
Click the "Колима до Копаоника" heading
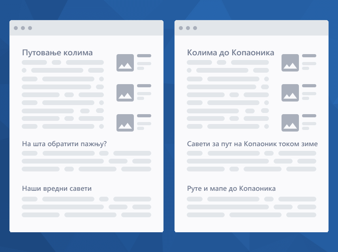coord(230,53)
